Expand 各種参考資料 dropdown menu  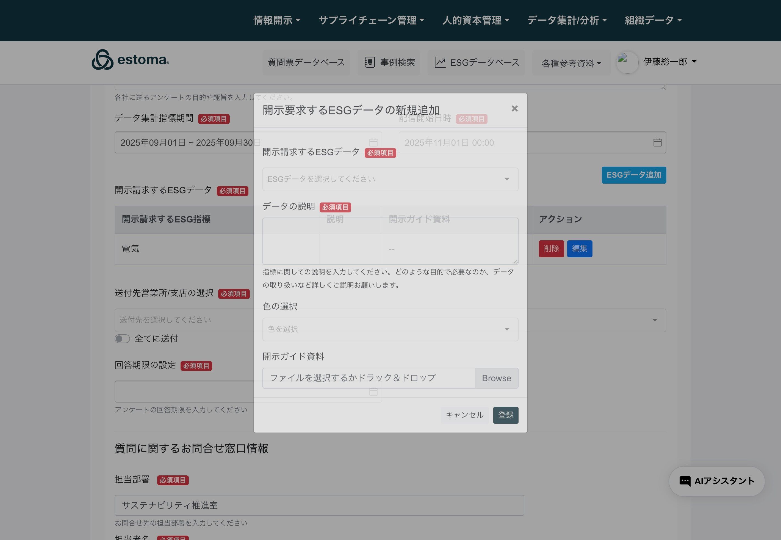click(571, 63)
